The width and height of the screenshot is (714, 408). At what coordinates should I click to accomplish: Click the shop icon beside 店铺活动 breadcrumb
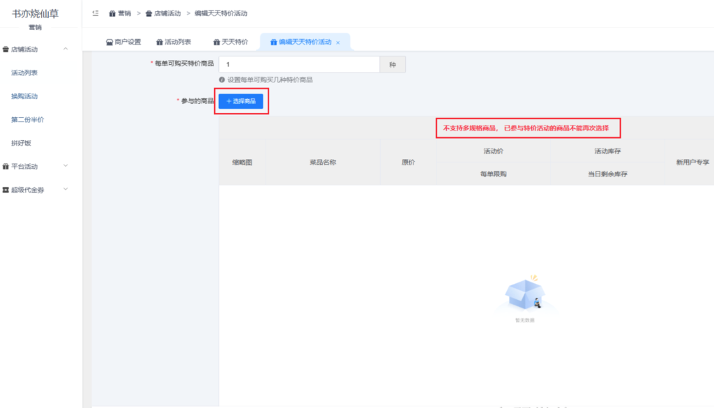pos(149,13)
